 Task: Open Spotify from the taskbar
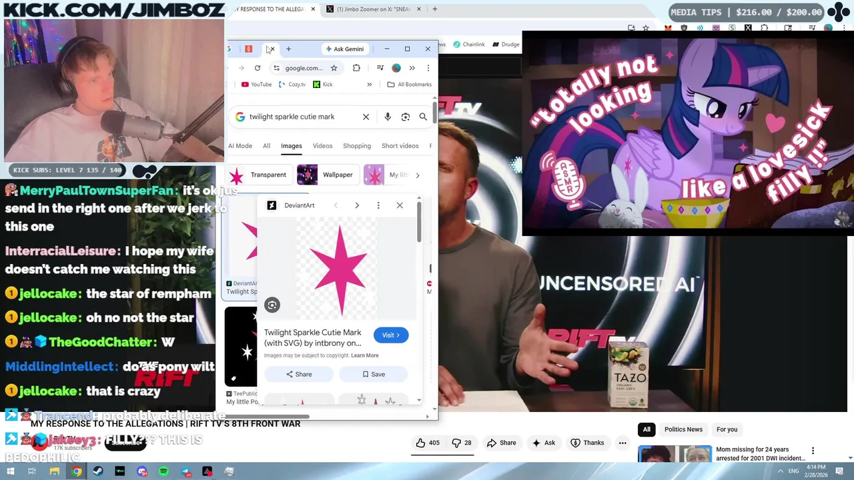click(x=163, y=472)
